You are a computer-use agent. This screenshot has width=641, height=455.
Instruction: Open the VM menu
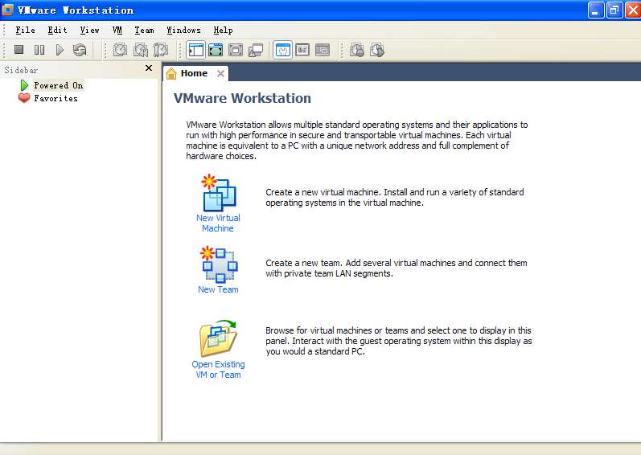click(117, 31)
